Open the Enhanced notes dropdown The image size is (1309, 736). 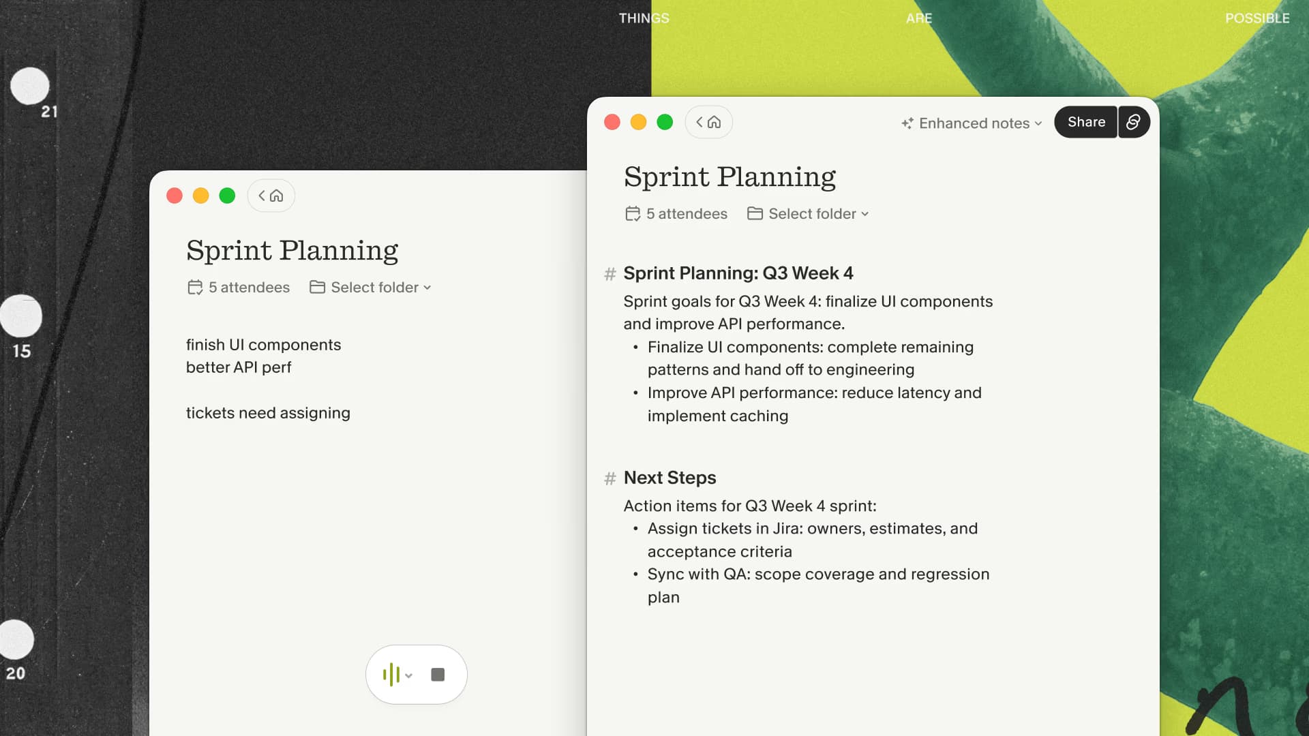(x=972, y=123)
